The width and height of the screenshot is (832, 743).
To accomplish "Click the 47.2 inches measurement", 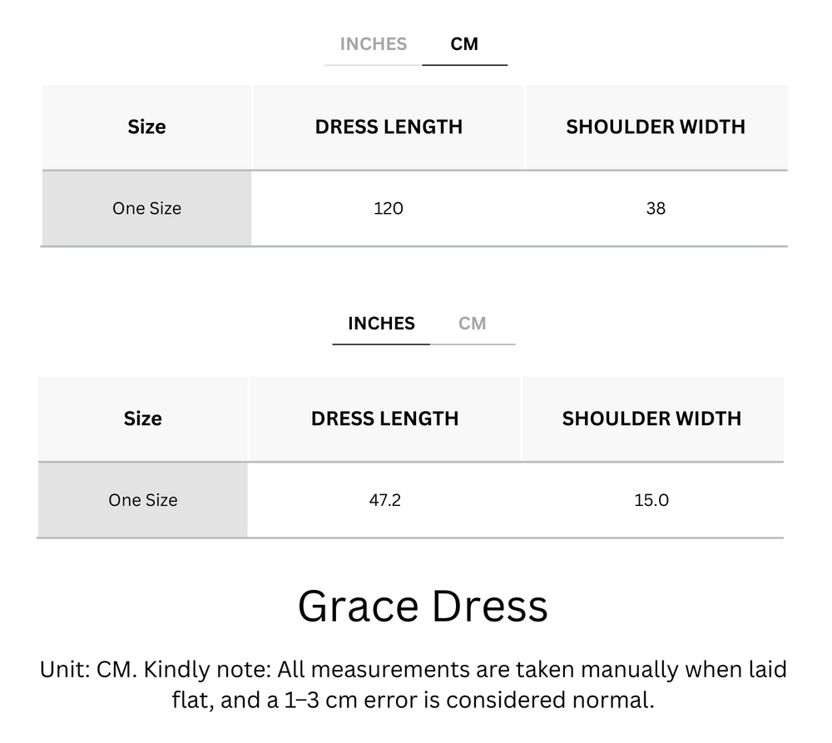I will click(385, 500).
